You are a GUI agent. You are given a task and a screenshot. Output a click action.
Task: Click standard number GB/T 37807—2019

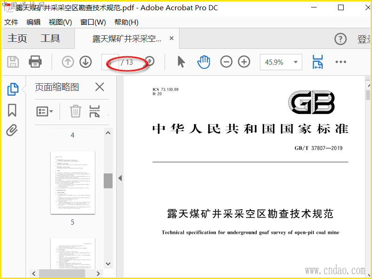319,148
